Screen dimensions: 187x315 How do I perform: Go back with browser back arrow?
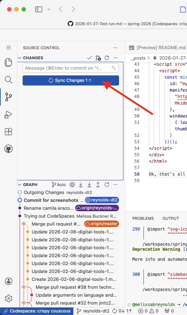pos(61,9)
